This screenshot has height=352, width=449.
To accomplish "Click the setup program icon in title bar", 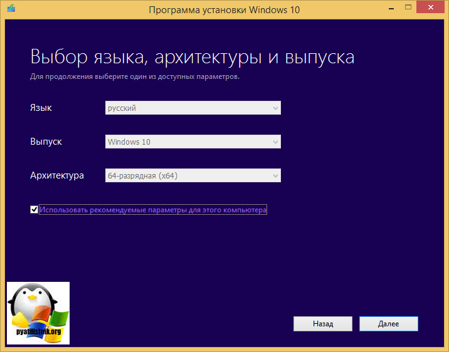I will [11, 8].
